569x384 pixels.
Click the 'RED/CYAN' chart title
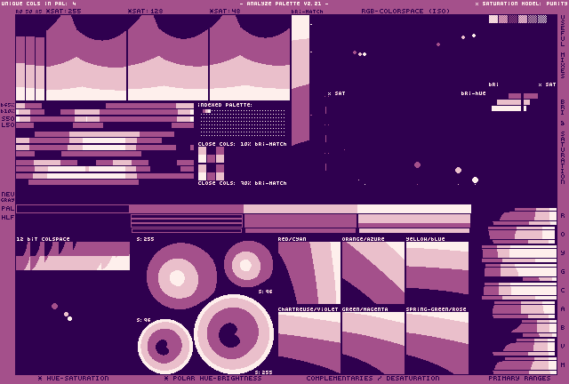[293, 239]
